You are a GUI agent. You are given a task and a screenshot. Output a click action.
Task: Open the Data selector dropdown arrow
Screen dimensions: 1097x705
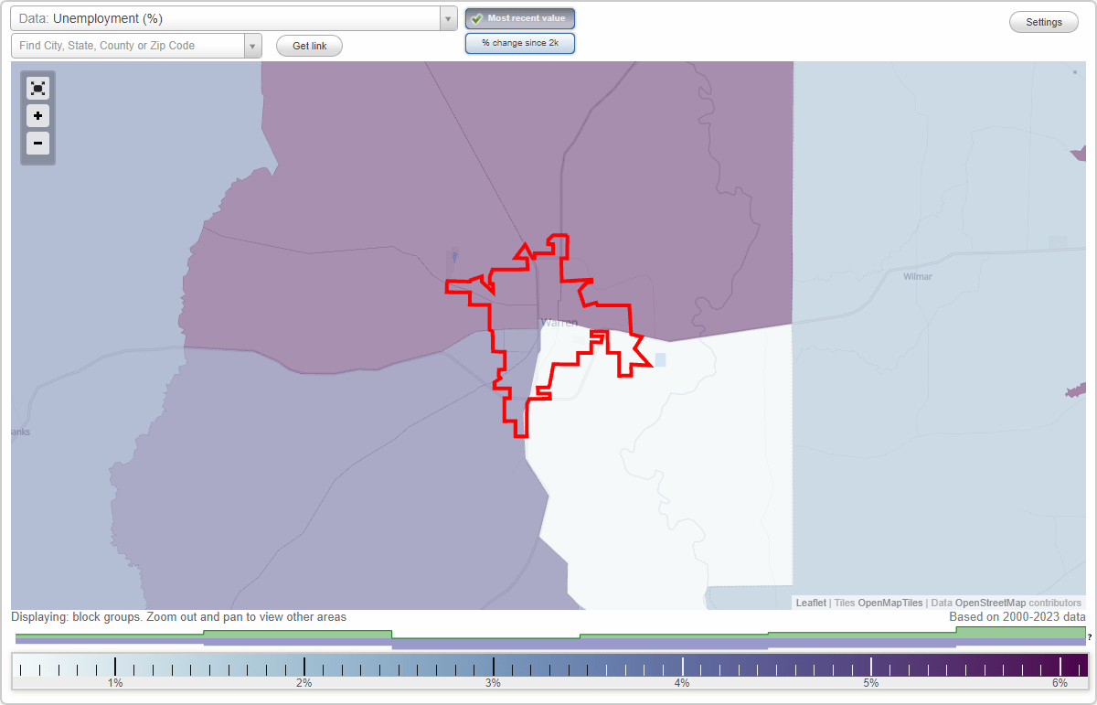(x=448, y=18)
